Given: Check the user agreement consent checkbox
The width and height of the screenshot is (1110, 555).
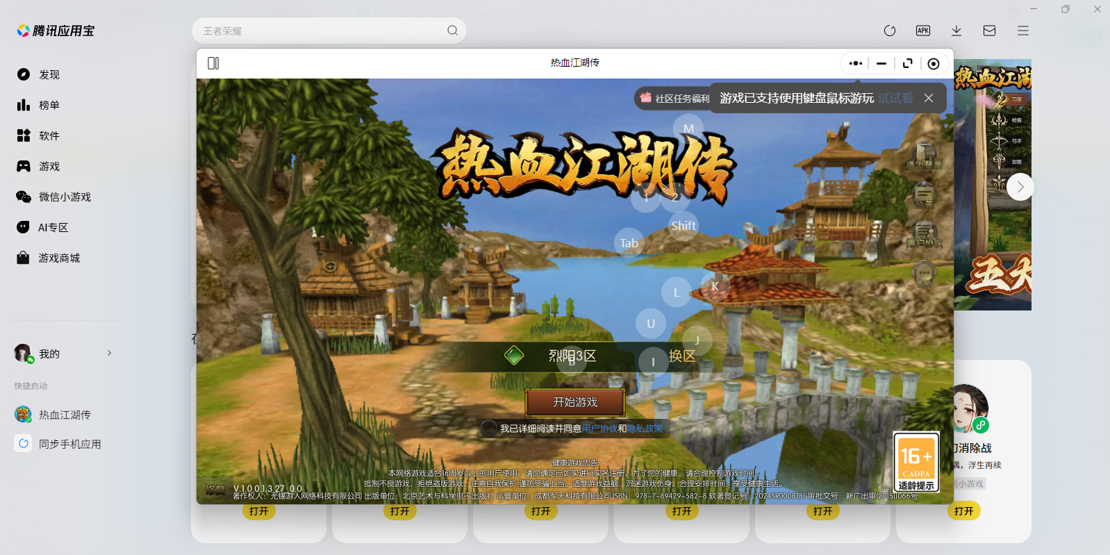Looking at the screenshot, I should tap(489, 429).
